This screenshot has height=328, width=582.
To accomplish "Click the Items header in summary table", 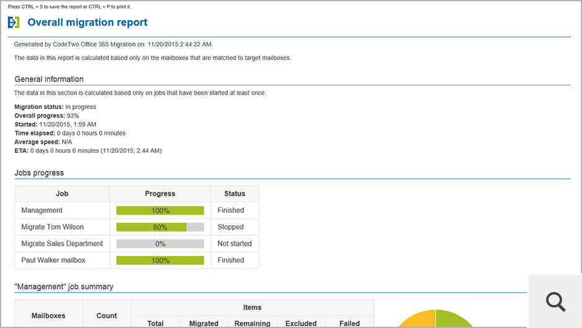I will coord(253,308).
